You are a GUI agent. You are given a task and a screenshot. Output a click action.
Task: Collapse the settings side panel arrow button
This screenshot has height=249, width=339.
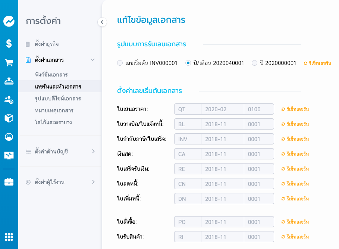[102, 22]
